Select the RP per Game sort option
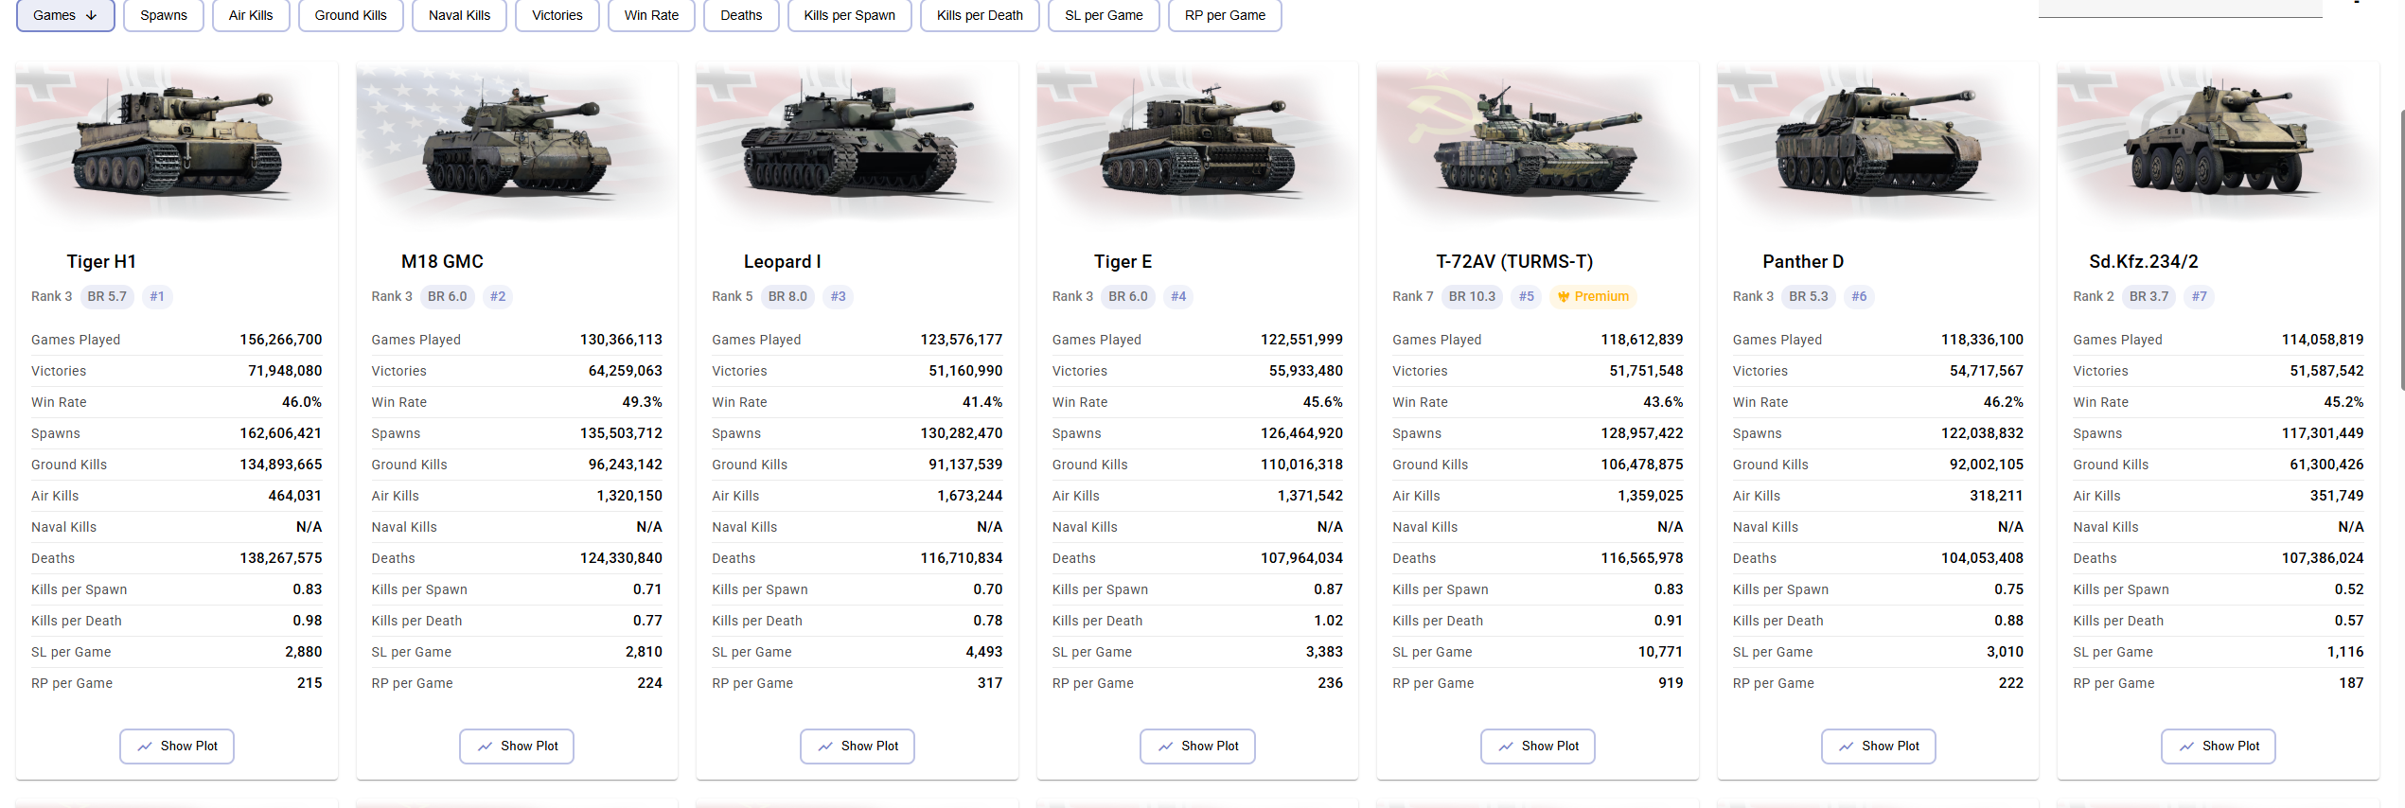This screenshot has height=808, width=2405. click(1225, 15)
